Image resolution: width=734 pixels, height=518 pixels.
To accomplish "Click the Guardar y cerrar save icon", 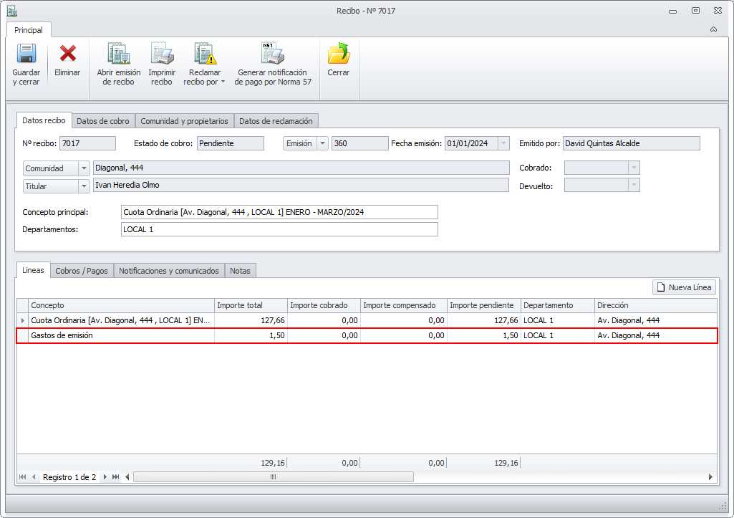I will [x=26, y=54].
